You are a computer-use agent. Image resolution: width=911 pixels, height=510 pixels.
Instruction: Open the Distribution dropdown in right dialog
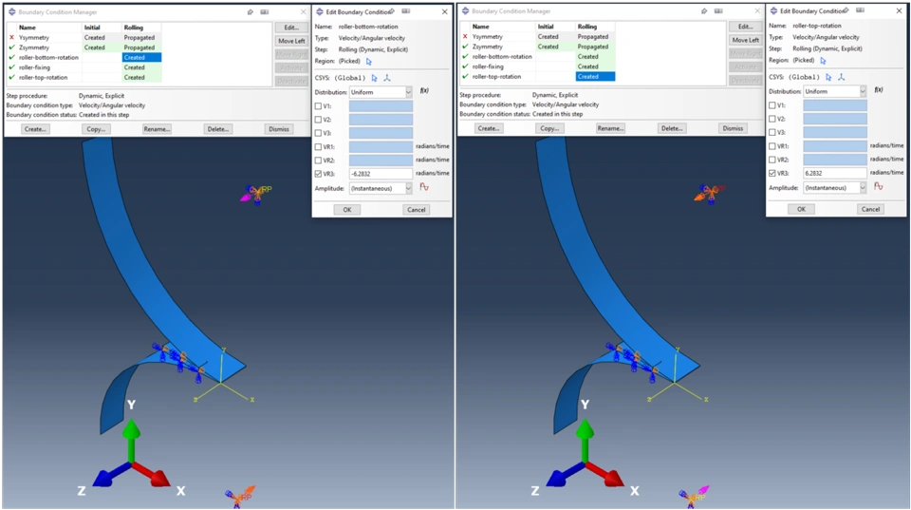click(x=835, y=91)
